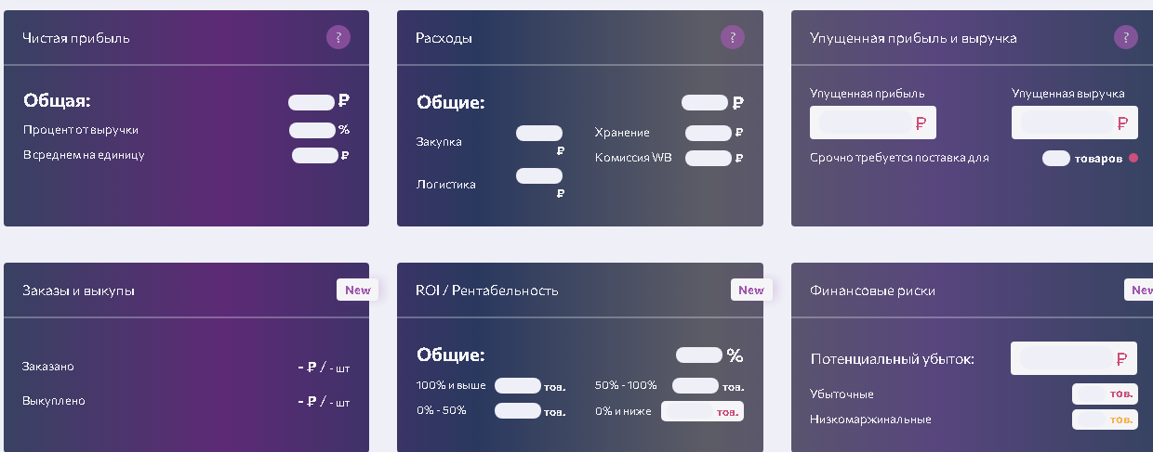Viewport: 1153px width, 452px height.
Task: Click the ruble icon beside Общие расходы
Action: (738, 103)
